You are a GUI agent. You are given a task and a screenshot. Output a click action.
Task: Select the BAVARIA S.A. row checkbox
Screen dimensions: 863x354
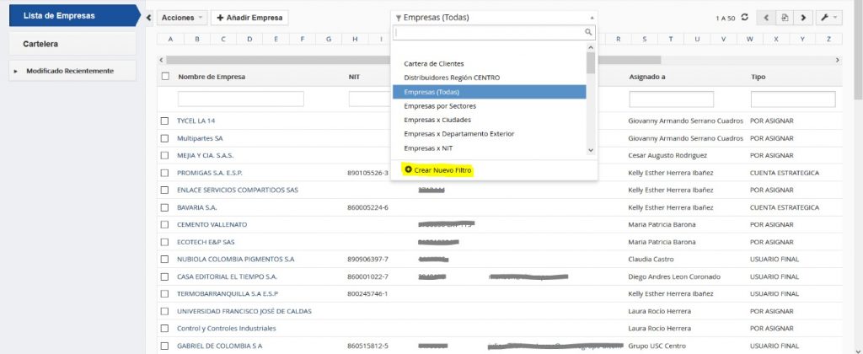coord(165,207)
